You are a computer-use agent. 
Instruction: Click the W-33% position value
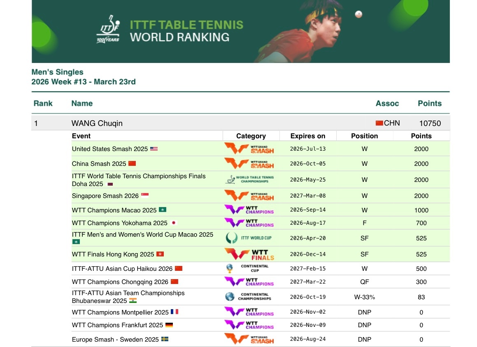click(365, 297)
